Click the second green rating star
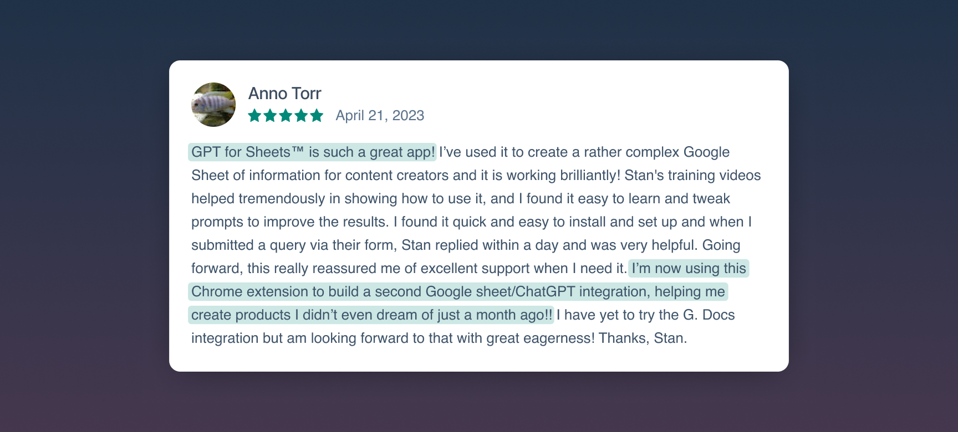 270,115
